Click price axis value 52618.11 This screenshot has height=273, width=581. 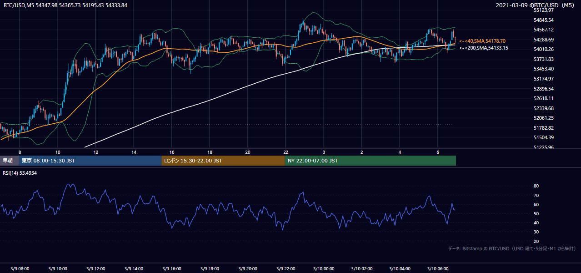(544, 98)
